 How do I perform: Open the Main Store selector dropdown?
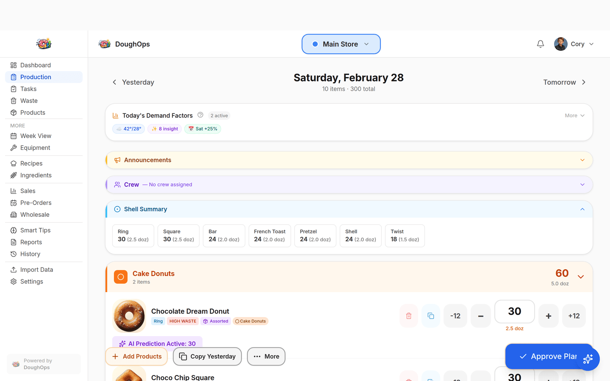(341, 44)
